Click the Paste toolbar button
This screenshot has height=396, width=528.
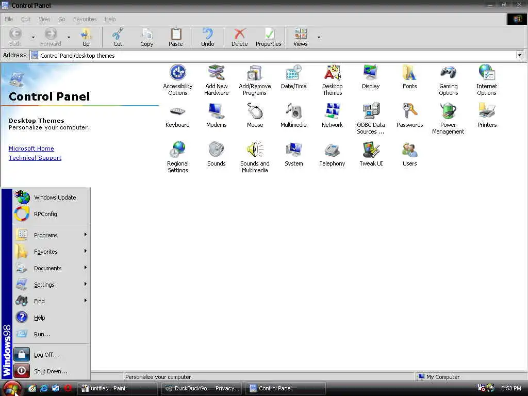(x=176, y=37)
